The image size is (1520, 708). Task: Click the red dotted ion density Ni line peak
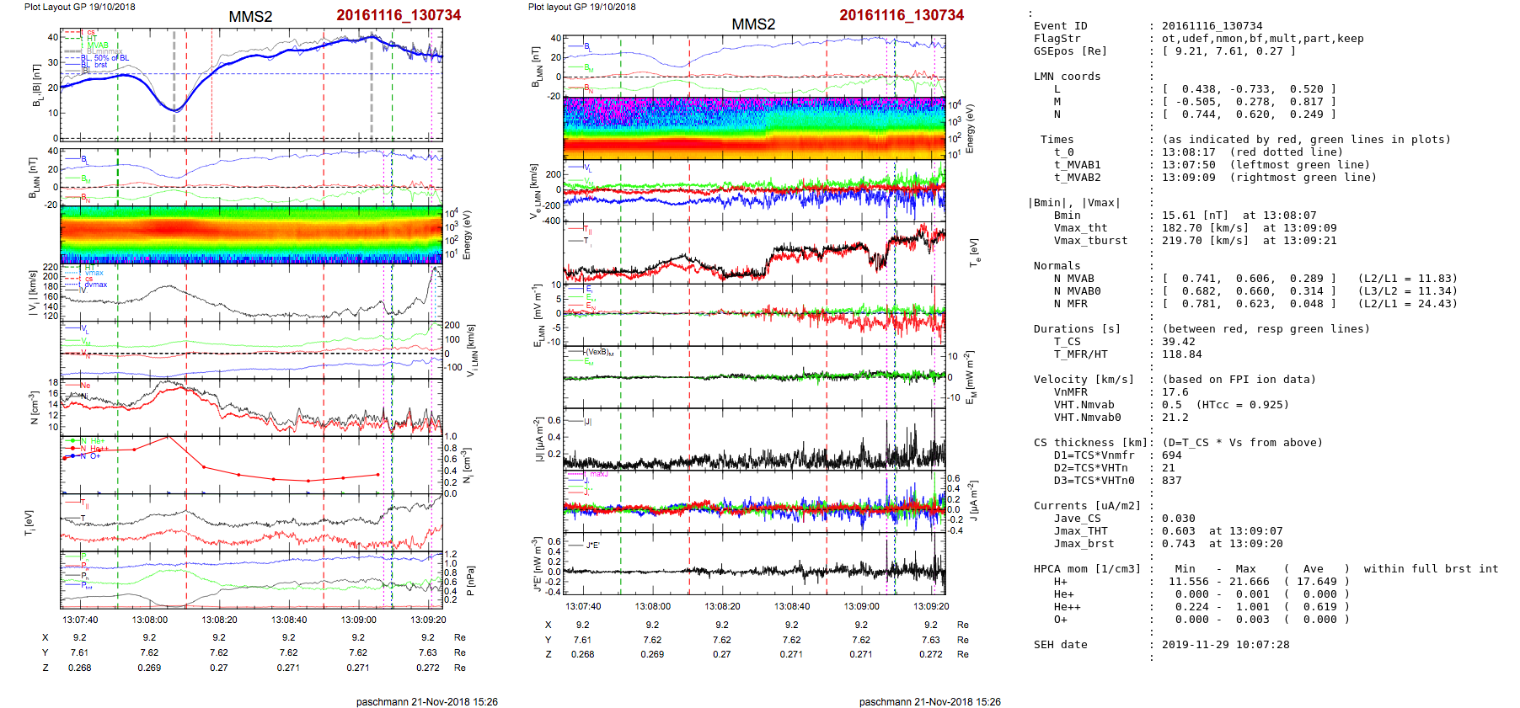(x=168, y=437)
